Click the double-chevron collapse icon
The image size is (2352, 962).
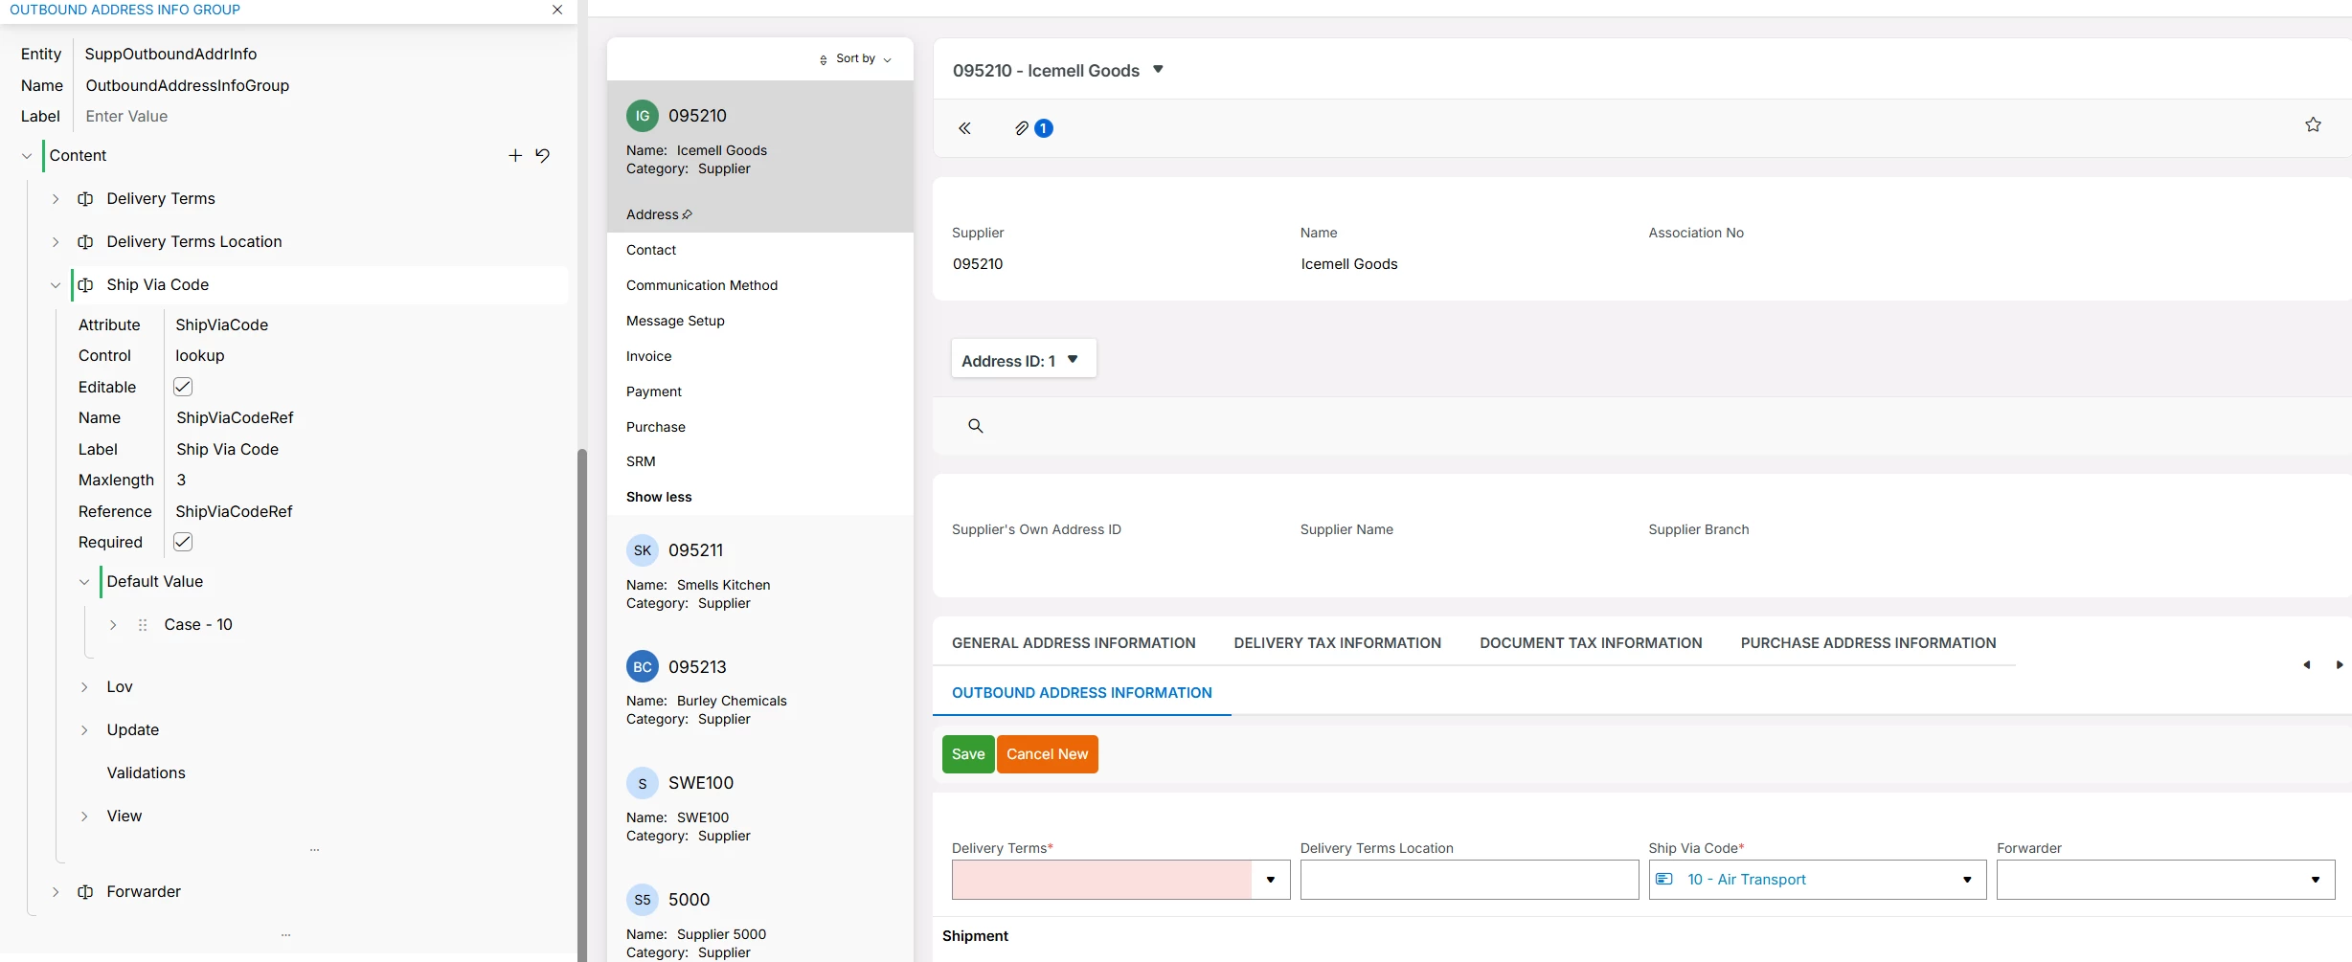964,128
